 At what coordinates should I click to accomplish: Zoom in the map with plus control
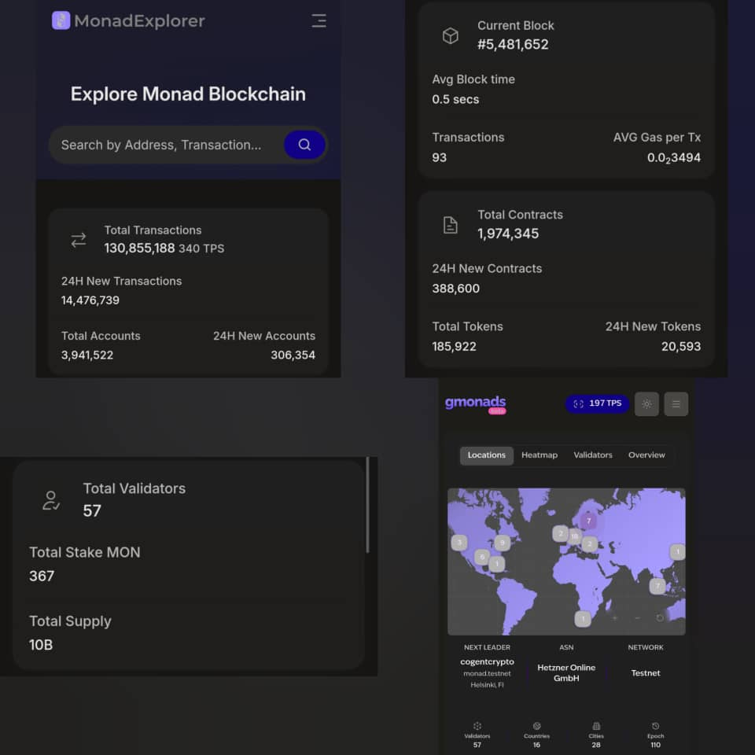(x=615, y=618)
